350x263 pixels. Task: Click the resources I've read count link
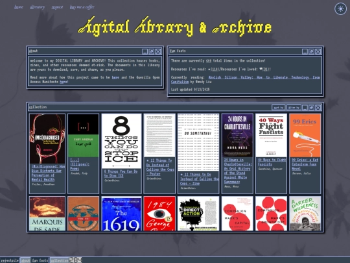215,69
